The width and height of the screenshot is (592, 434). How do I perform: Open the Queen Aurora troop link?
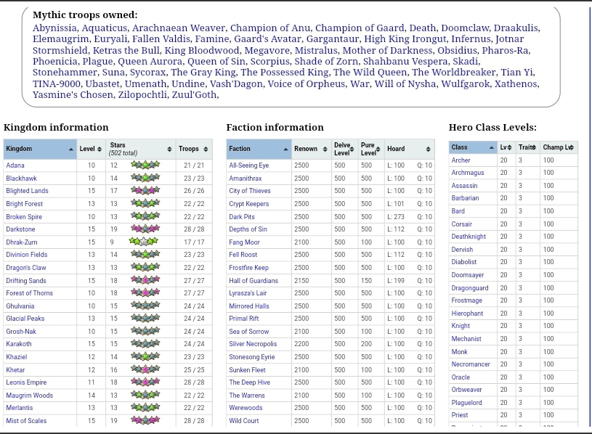tap(150, 61)
